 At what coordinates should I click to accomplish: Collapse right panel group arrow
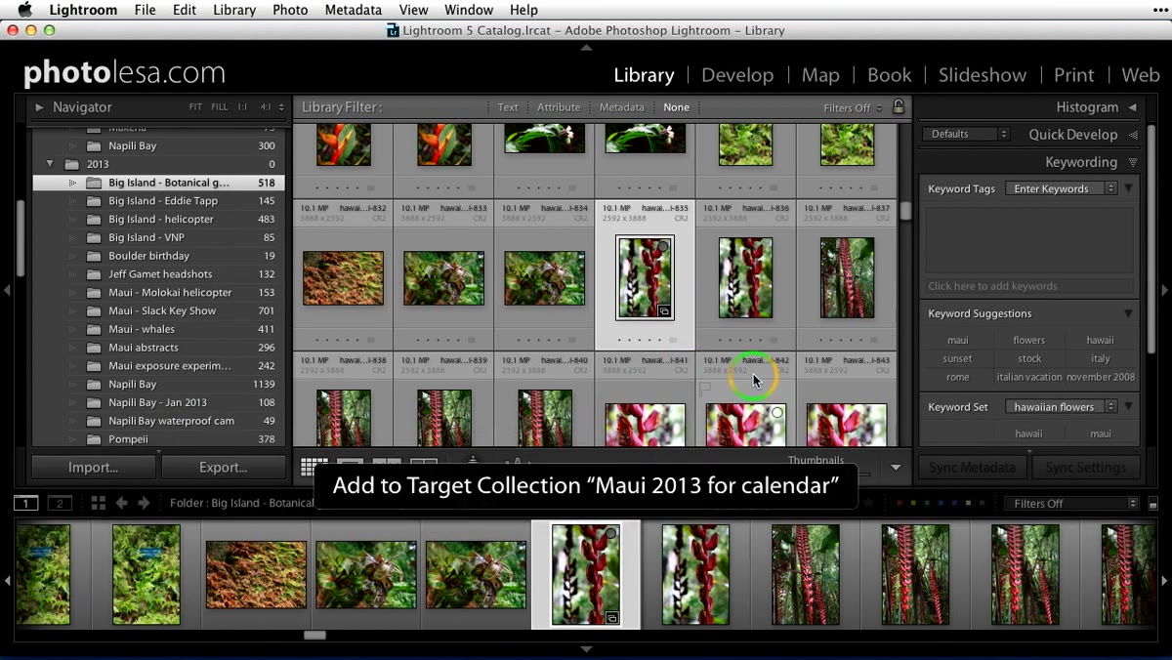coord(1164,290)
